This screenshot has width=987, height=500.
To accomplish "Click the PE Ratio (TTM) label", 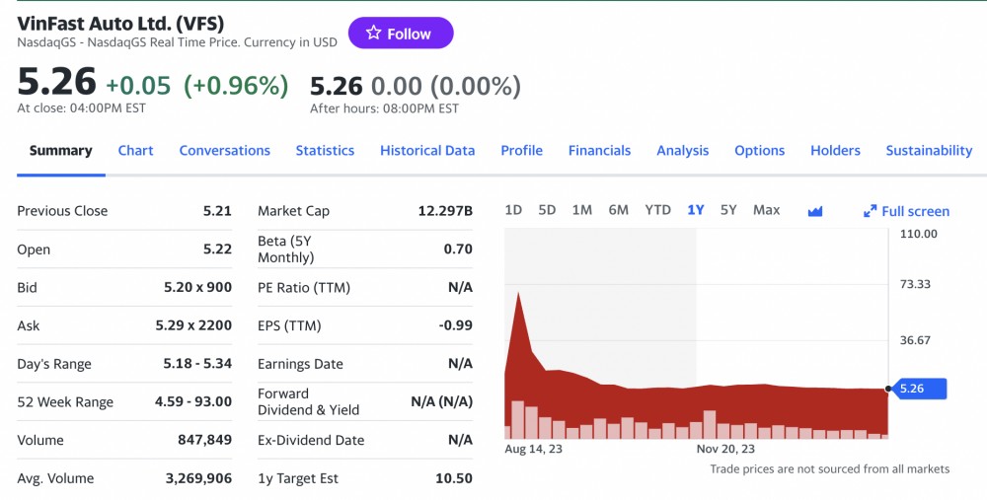I will (x=304, y=287).
